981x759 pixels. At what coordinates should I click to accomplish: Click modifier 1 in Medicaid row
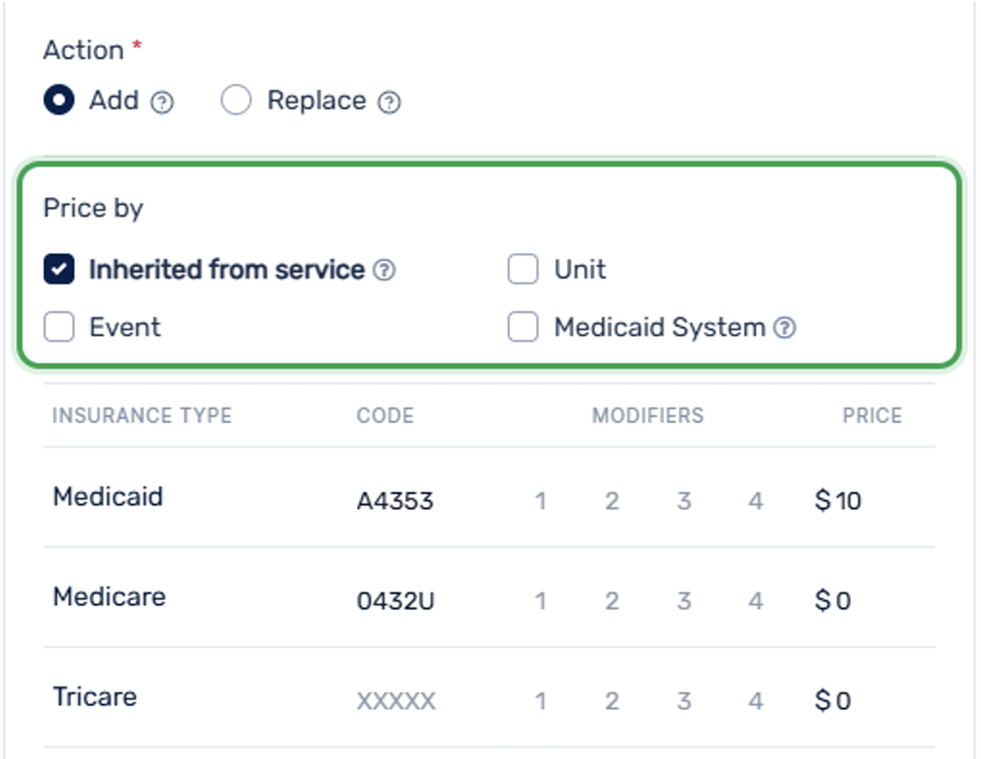click(x=540, y=501)
